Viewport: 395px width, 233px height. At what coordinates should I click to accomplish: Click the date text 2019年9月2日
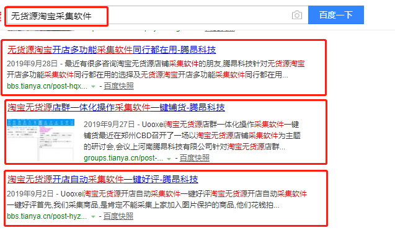30,194
